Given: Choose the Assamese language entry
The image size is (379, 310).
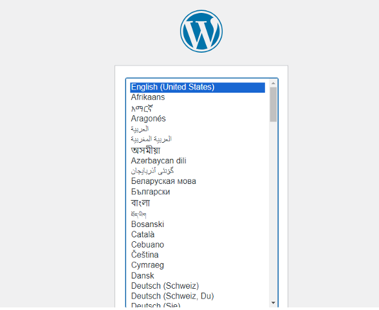Looking at the screenshot, I should 198,150.
